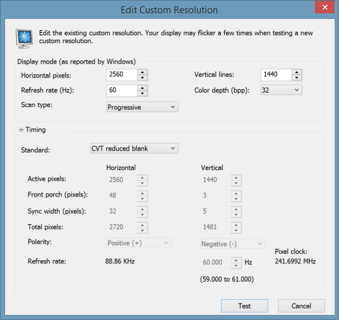Decrease horizontal Sync width down arrow

(x=143, y=215)
